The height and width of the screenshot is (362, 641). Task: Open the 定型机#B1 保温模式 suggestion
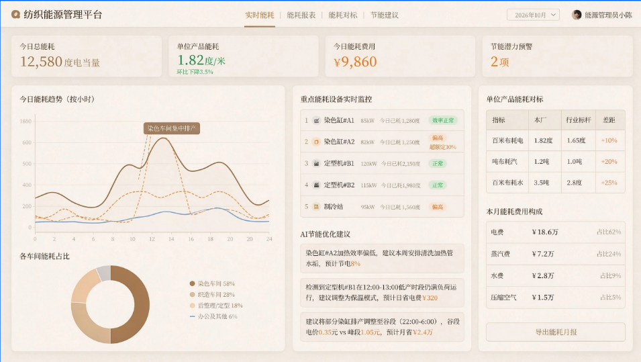coord(382,293)
